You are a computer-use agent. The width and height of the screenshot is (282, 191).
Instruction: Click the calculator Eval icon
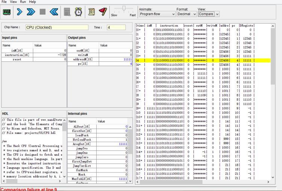68,13
